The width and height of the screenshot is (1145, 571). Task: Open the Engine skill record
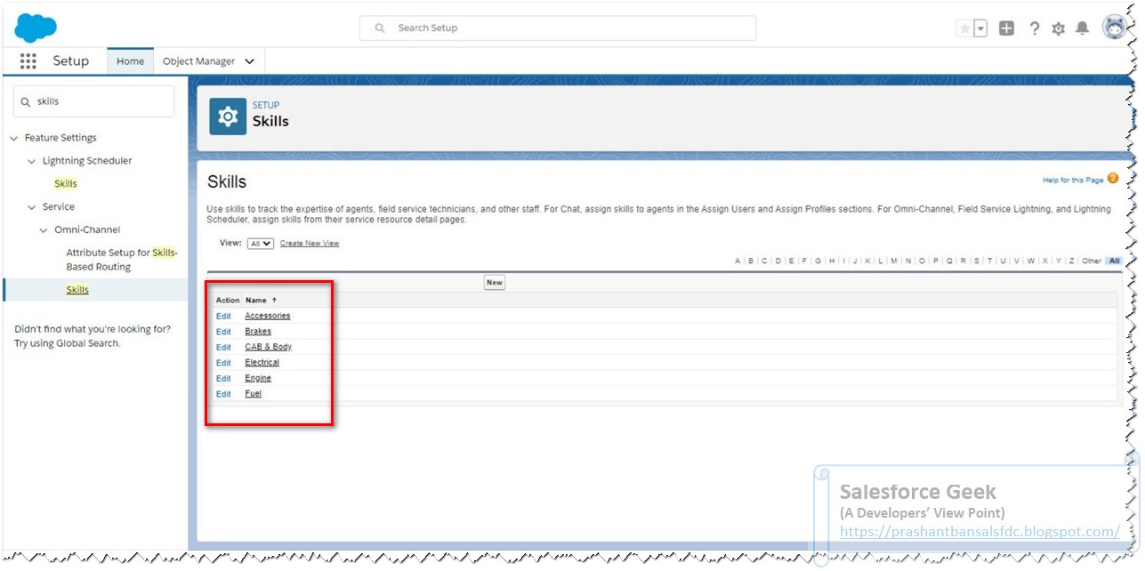(x=258, y=378)
